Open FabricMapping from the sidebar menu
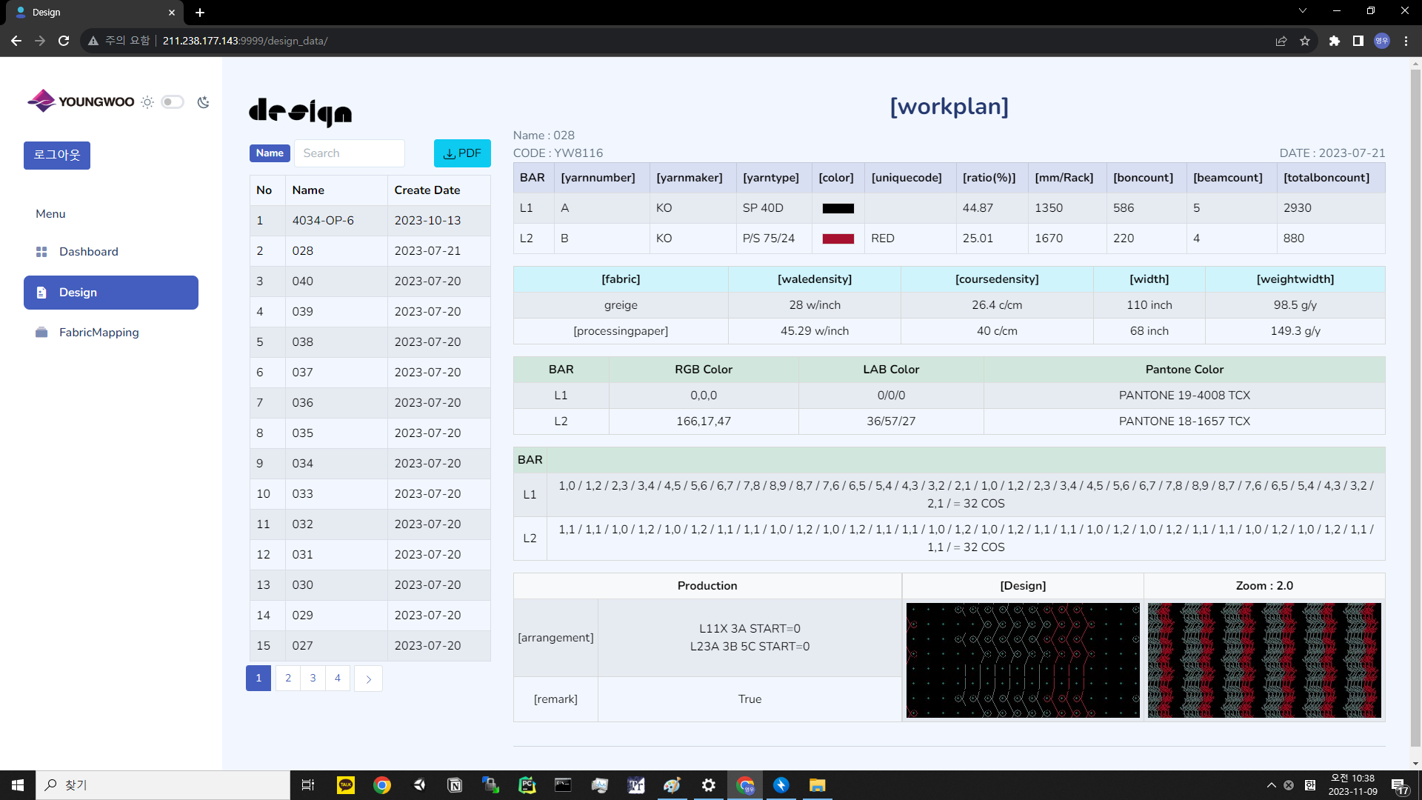The width and height of the screenshot is (1422, 800). (99, 333)
